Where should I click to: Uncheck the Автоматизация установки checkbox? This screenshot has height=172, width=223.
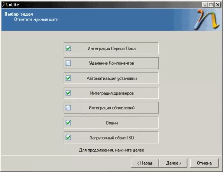pyautogui.click(x=68, y=78)
